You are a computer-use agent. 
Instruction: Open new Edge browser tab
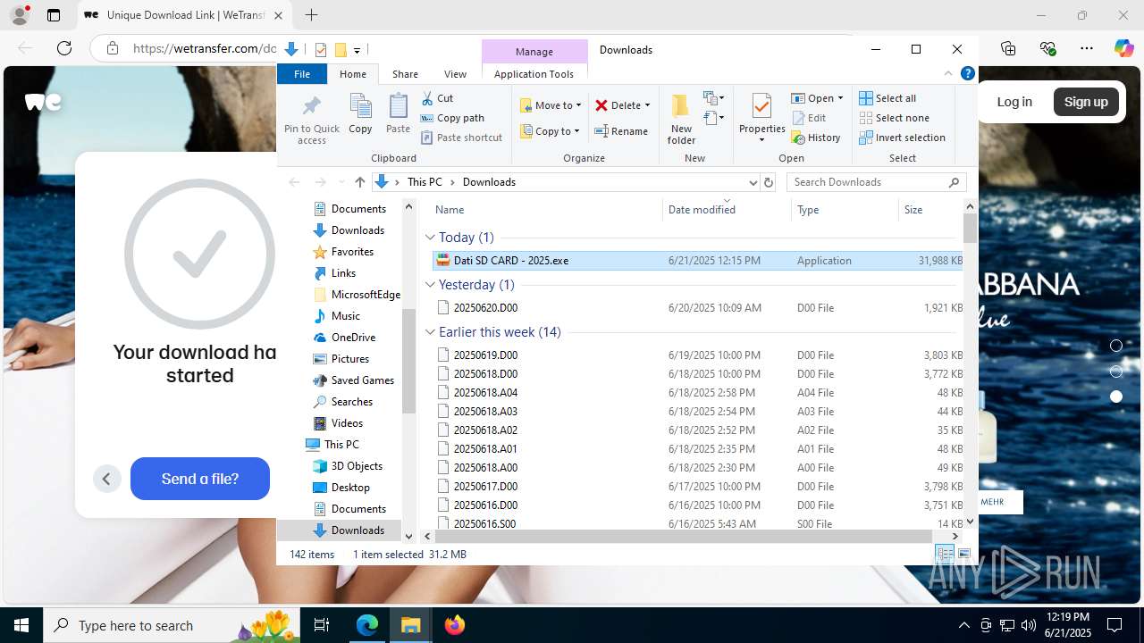coord(311,15)
